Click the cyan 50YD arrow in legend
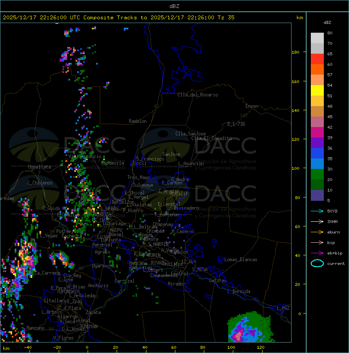 pos(317,211)
